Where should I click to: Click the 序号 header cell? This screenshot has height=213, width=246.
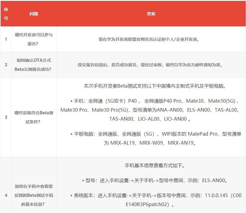6,14
